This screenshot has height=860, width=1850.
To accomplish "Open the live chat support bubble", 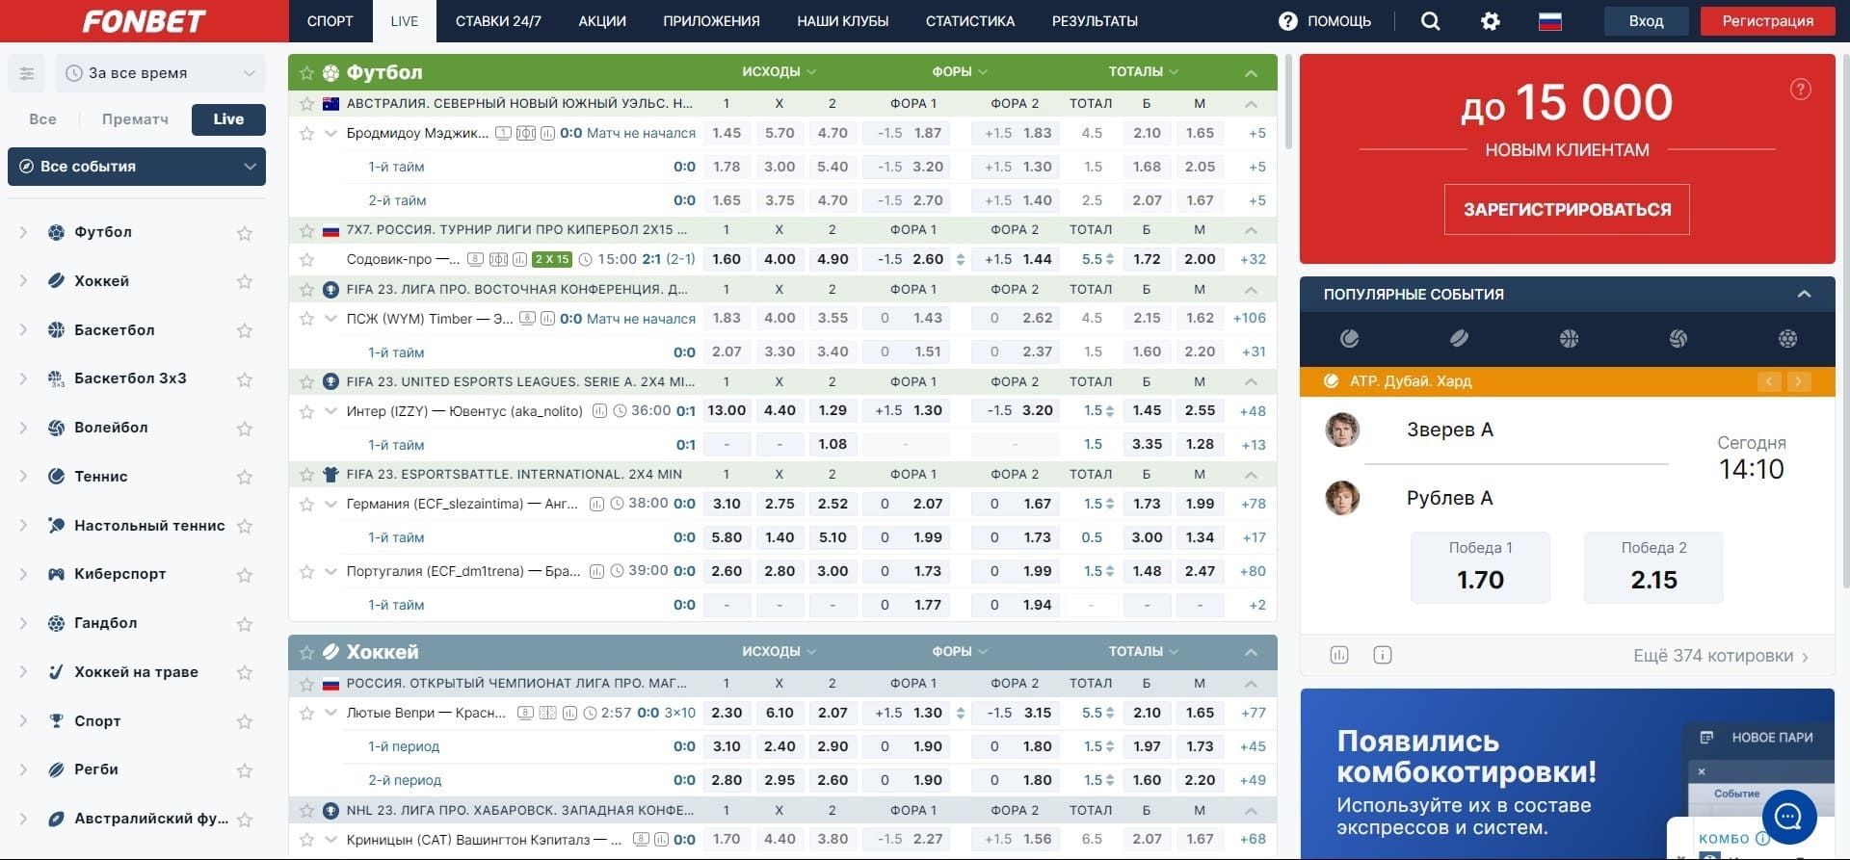I will [1788, 817].
